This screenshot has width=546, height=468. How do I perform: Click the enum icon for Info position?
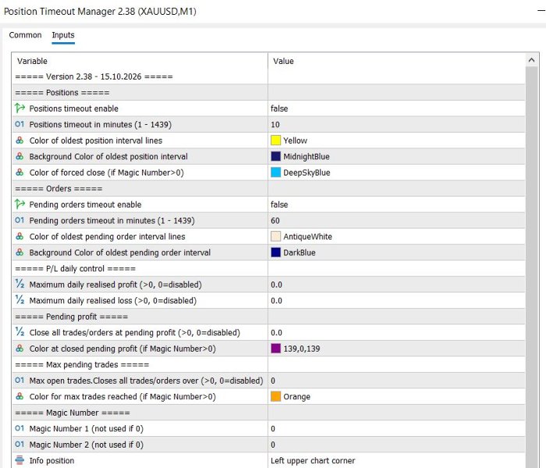click(x=19, y=460)
